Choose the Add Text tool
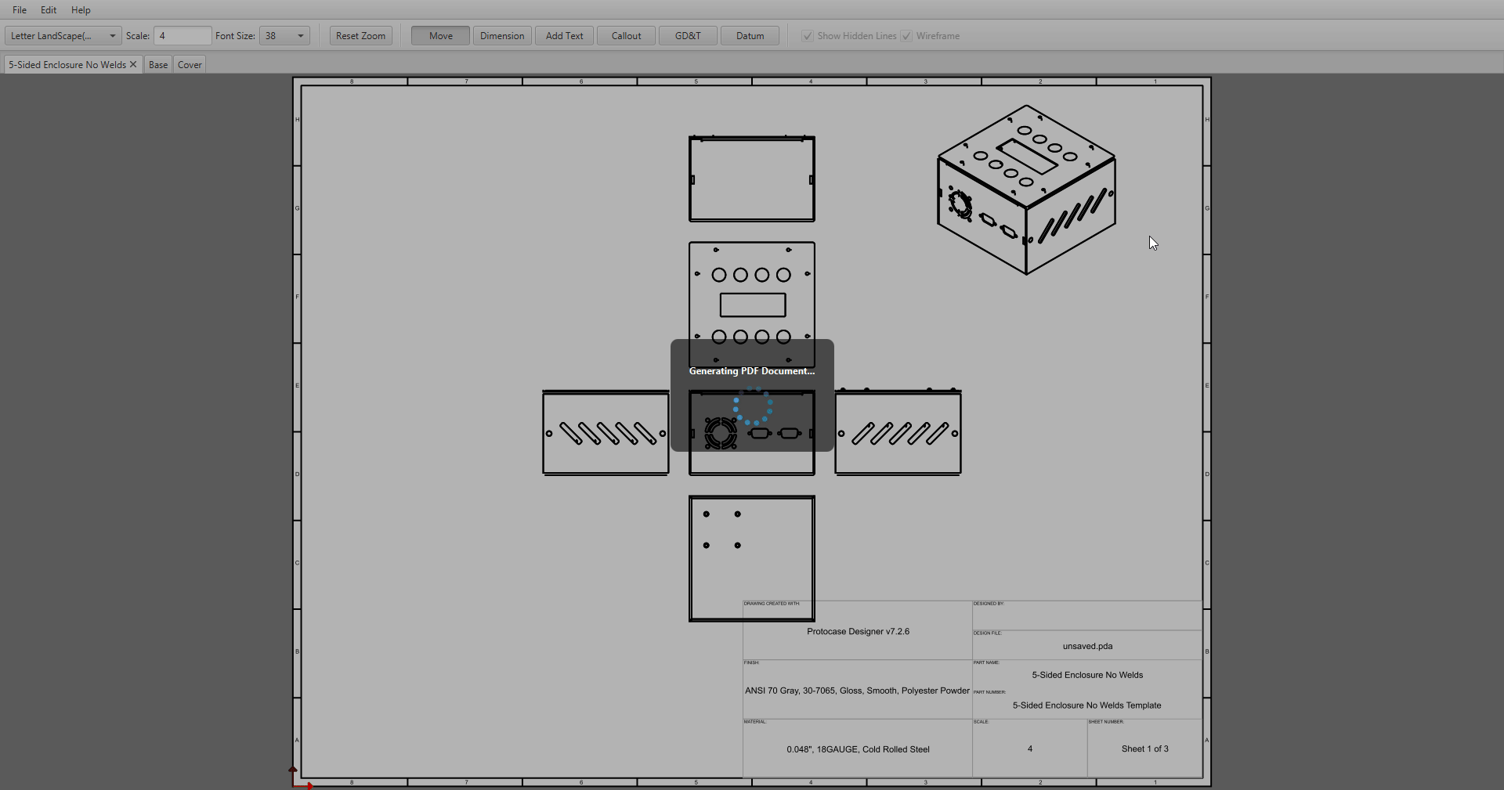Viewport: 1504px width, 790px height. tap(564, 36)
